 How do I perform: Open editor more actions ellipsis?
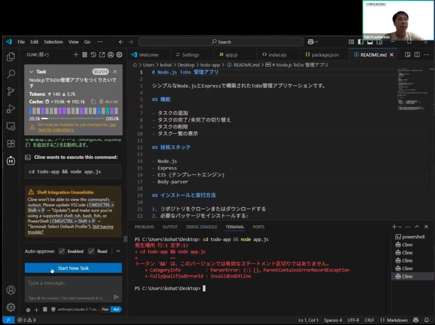[427, 55]
